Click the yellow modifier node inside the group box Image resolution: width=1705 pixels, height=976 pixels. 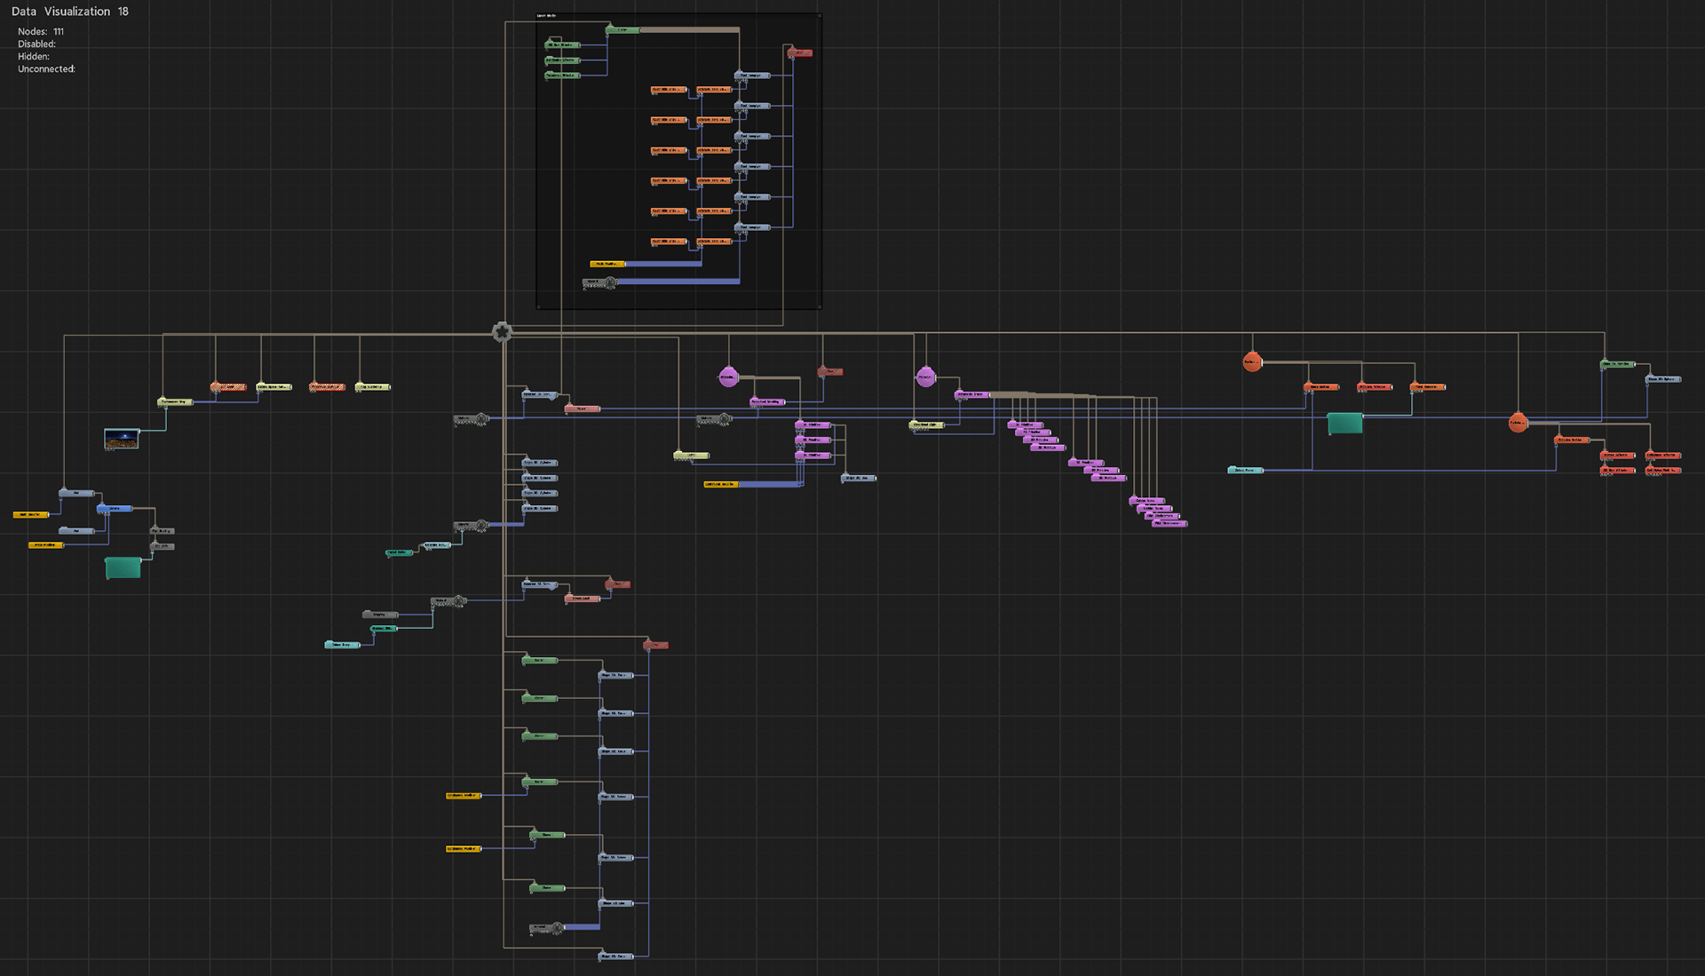click(x=607, y=264)
